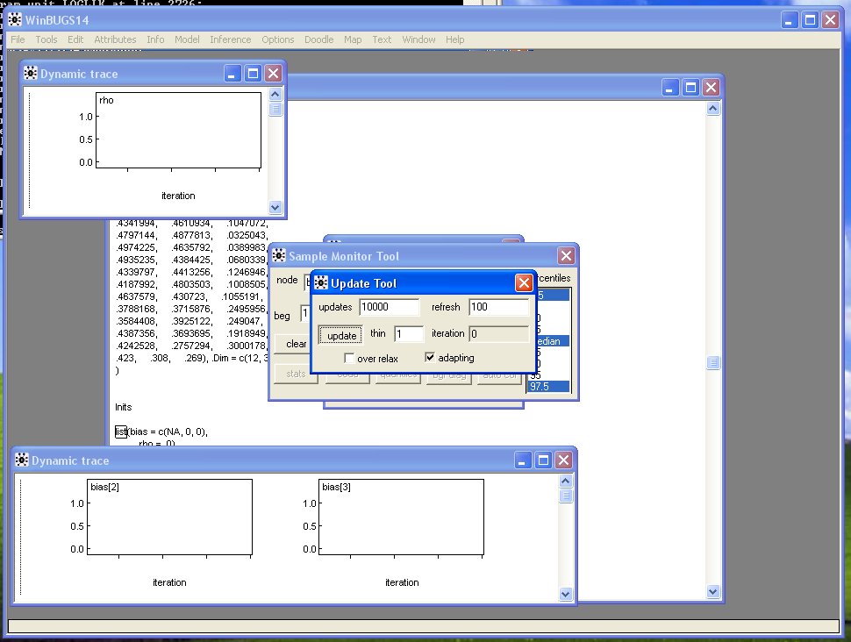Click the Update Tool window icon

pos(321,283)
